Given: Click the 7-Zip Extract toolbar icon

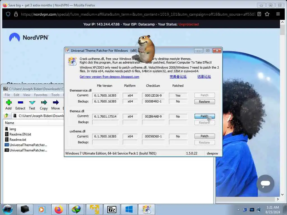Looking at the screenshot, I should pyautogui.click(x=20, y=105).
